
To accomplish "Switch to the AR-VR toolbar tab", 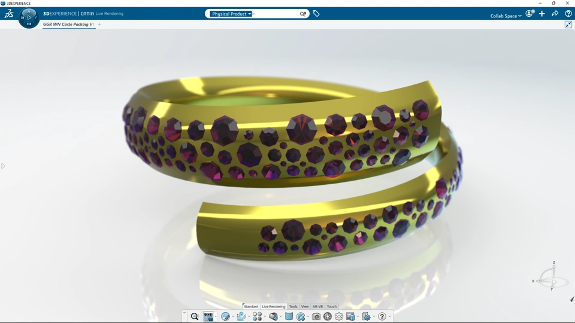I will pos(317,306).
